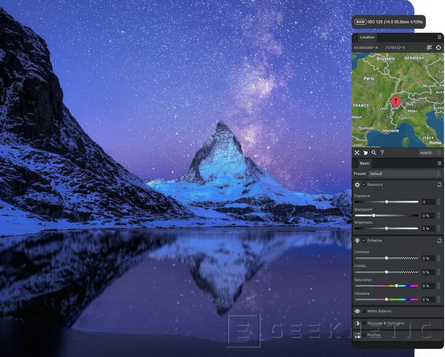Click the Shadows & Highlights half-circle icon
The height and width of the screenshot is (357, 445).
pyautogui.click(x=358, y=323)
